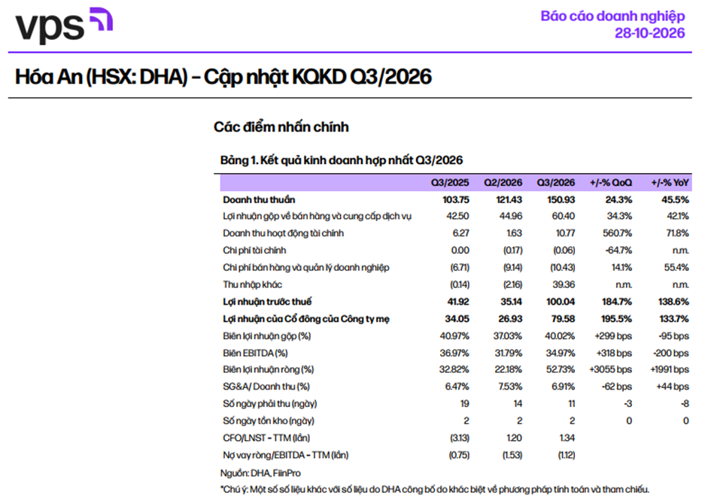Select the label "CFO/LNST - TTM (lần)"
The height and width of the screenshot is (498, 711).
point(266,438)
